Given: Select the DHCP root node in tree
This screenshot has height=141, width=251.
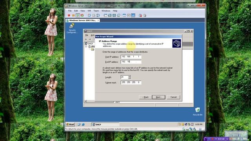Looking at the screenshot, I should 89,43.
